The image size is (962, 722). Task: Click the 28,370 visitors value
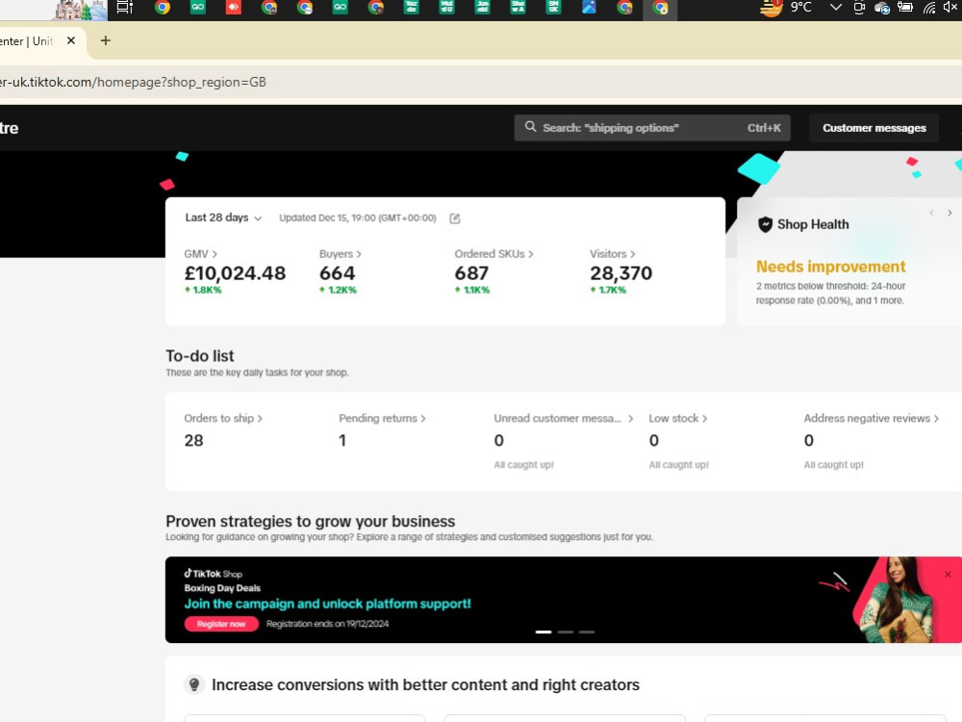point(620,273)
